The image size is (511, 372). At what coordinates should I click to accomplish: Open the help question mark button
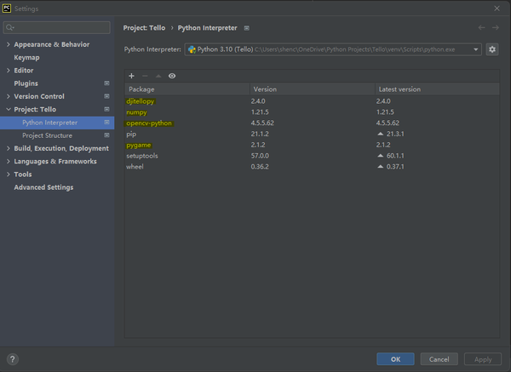click(x=13, y=359)
